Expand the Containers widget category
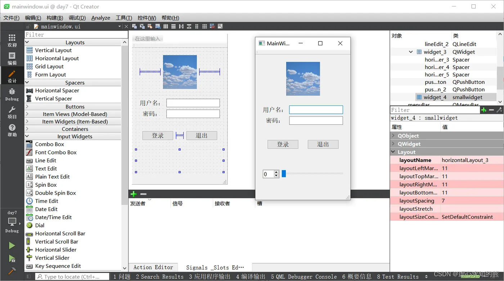 (x=27, y=129)
